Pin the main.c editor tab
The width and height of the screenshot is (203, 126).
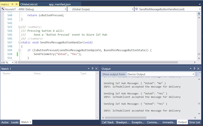point(13,4)
